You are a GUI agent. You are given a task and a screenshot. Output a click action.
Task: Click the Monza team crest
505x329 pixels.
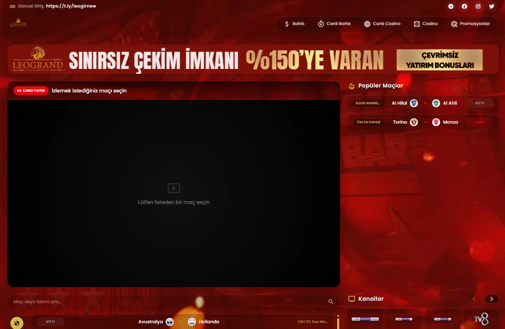tap(436, 122)
